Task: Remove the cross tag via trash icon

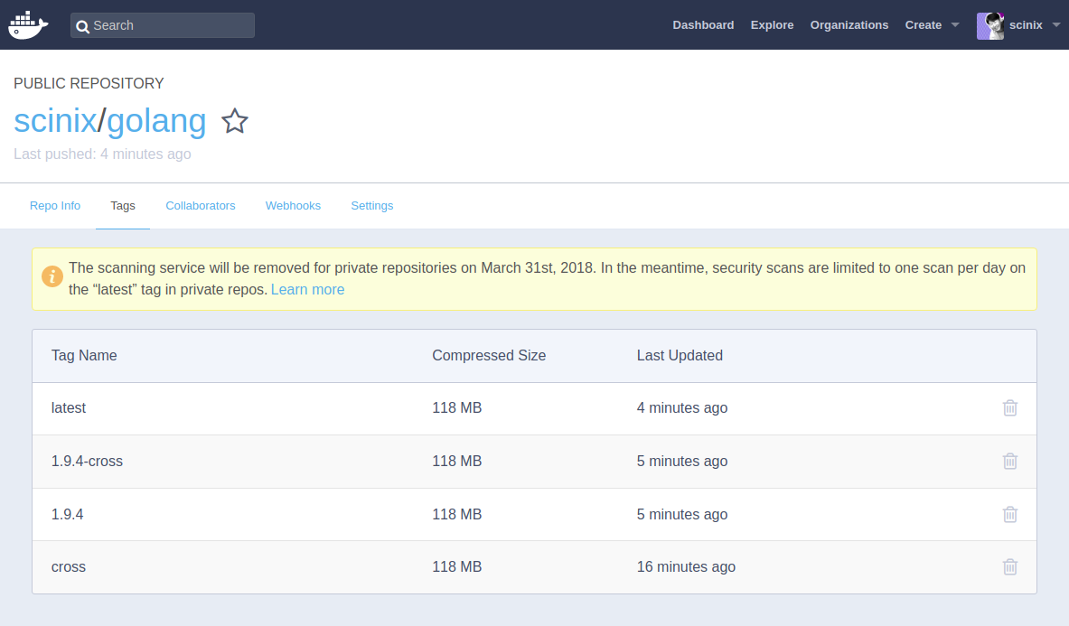Action: pos(1010,567)
